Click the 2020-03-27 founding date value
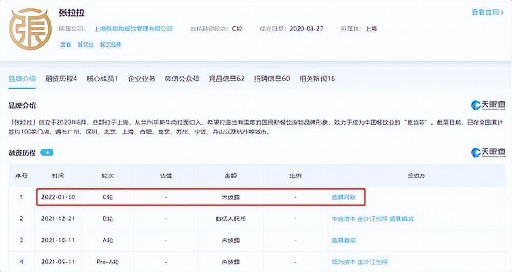 306,29
